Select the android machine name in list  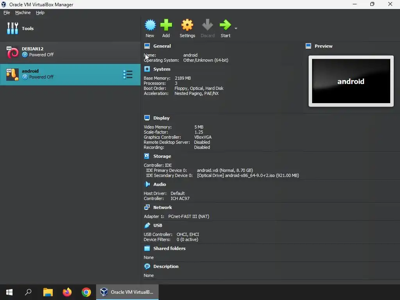pyautogui.click(x=30, y=71)
